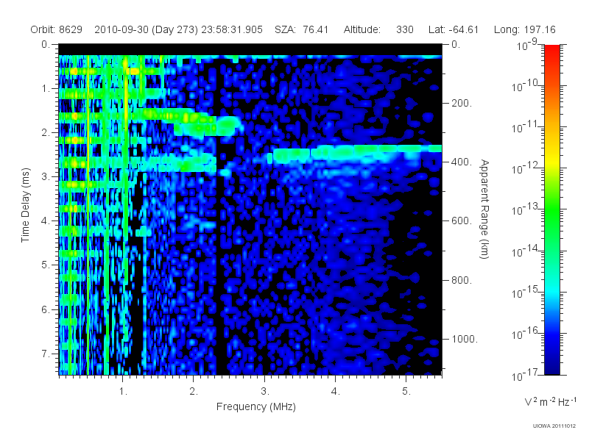Viewport: 589px width, 441px height.
Task: Click the '0.' time delay tick label
Action: coord(46,44)
